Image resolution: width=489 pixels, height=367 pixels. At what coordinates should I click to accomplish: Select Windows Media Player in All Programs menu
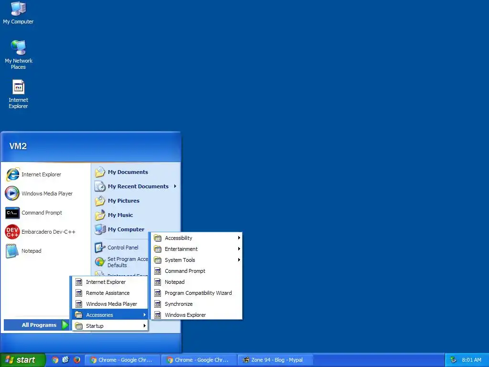110,304
